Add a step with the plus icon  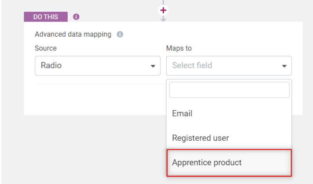(x=163, y=10)
